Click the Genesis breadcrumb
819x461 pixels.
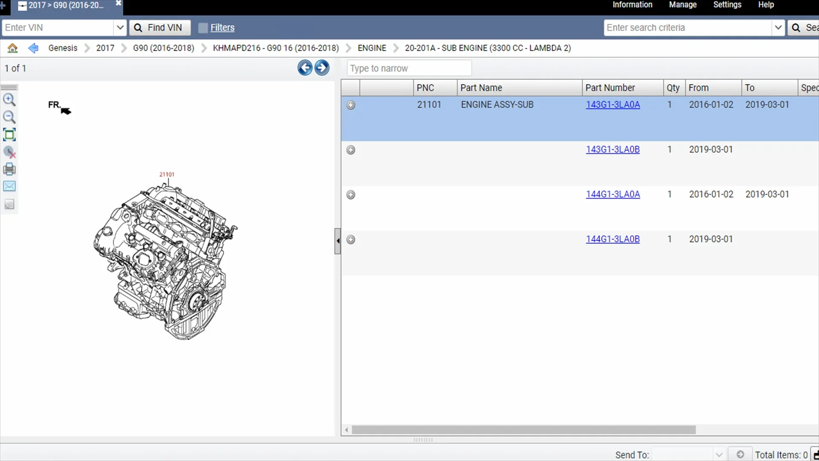tap(63, 48)
